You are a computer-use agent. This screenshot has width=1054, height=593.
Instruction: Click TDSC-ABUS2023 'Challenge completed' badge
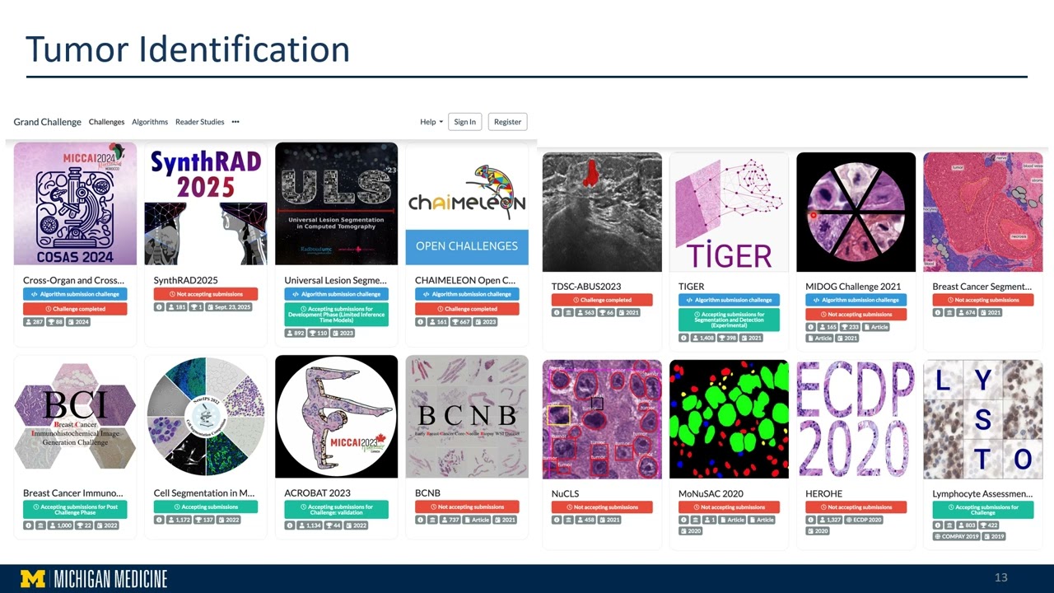(602, 300)
